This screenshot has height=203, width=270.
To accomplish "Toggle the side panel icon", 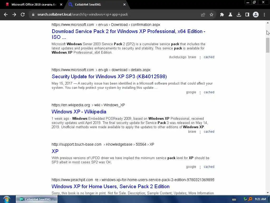I will coord(247,15).
